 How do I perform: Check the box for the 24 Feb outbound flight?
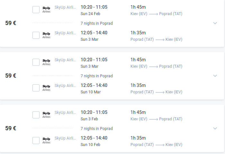tap(36, 10)
